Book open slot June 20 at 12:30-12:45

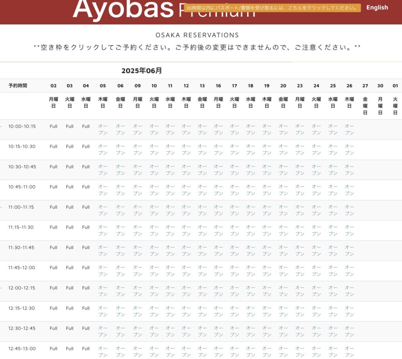point(283,332)
